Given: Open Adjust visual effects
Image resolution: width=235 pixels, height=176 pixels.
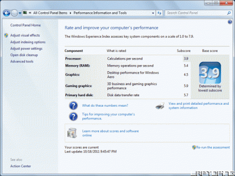Looking at the screenshot, I should tap(25, 35).
